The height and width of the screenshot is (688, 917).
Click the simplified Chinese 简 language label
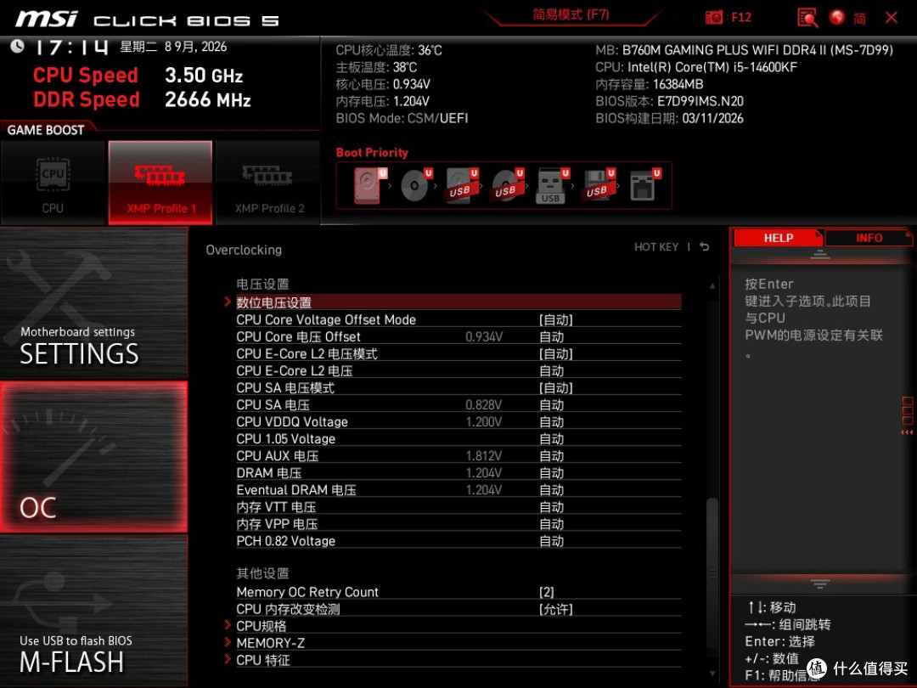tap(859, 18)
